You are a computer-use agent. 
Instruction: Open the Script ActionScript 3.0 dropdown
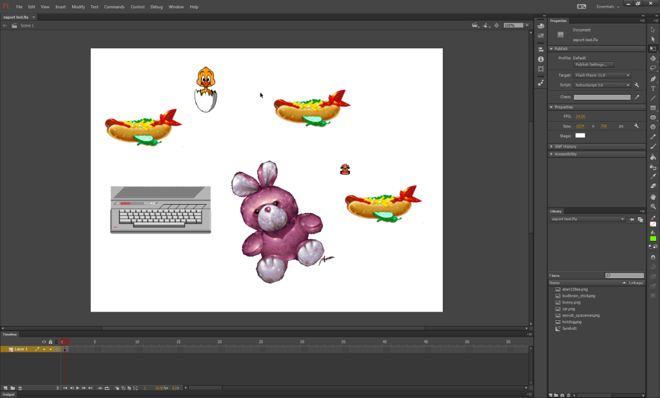coord(602,85)
